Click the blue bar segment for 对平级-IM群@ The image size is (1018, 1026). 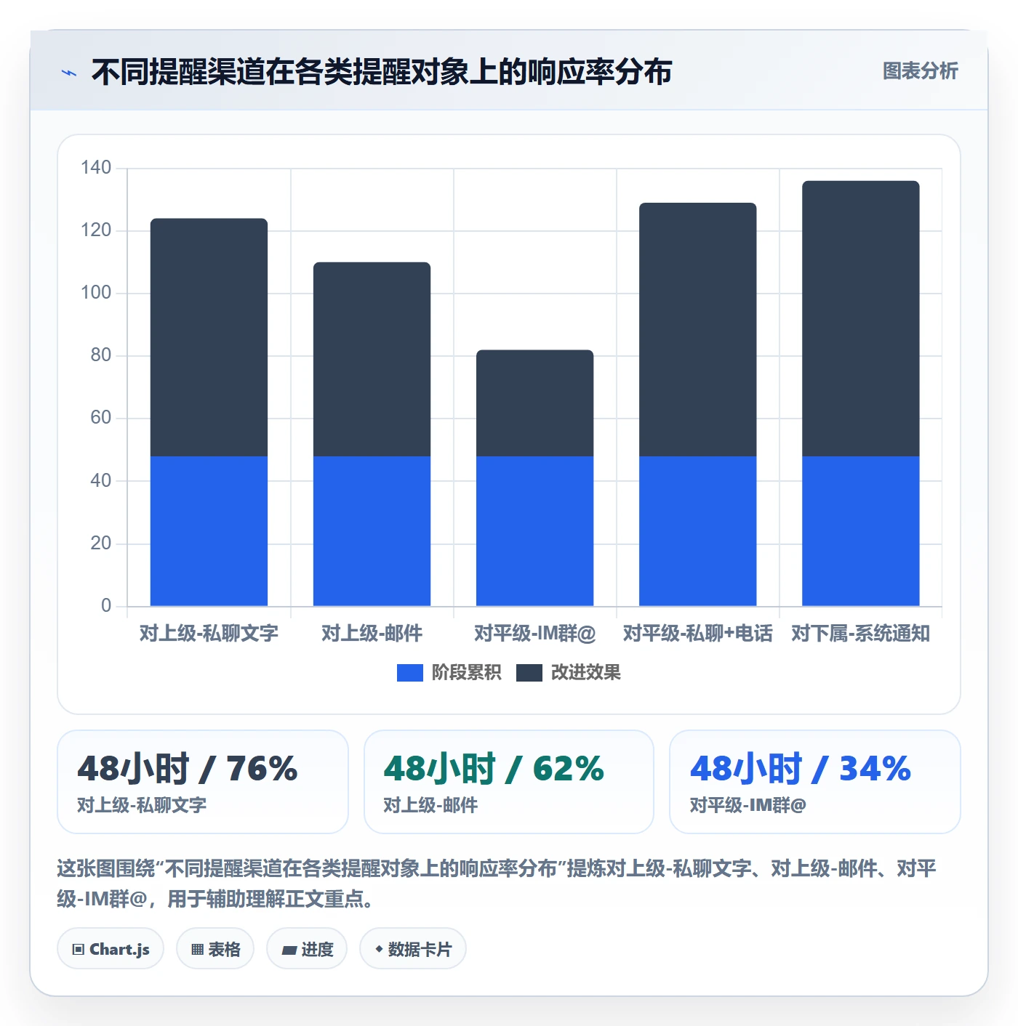534,531
